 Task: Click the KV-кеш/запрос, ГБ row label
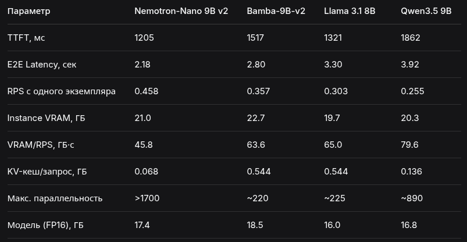tap(47, 172)
